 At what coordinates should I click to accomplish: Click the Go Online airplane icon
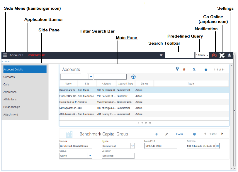pos(222,55)
